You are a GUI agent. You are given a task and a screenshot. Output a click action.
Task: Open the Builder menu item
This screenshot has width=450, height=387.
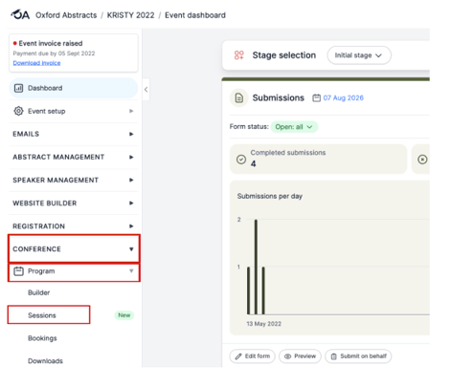click(38, 292)
